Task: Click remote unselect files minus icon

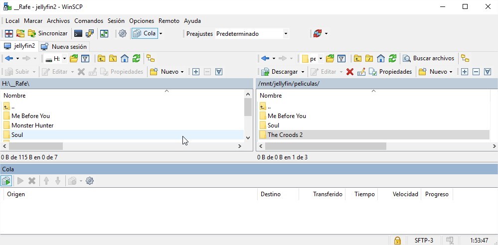Action: click(476, 72)
